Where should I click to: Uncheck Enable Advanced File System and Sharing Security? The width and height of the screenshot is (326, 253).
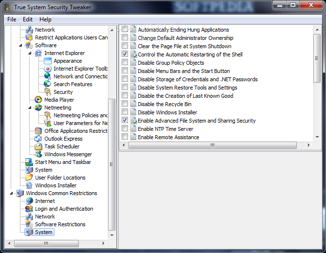coord(125,120)
